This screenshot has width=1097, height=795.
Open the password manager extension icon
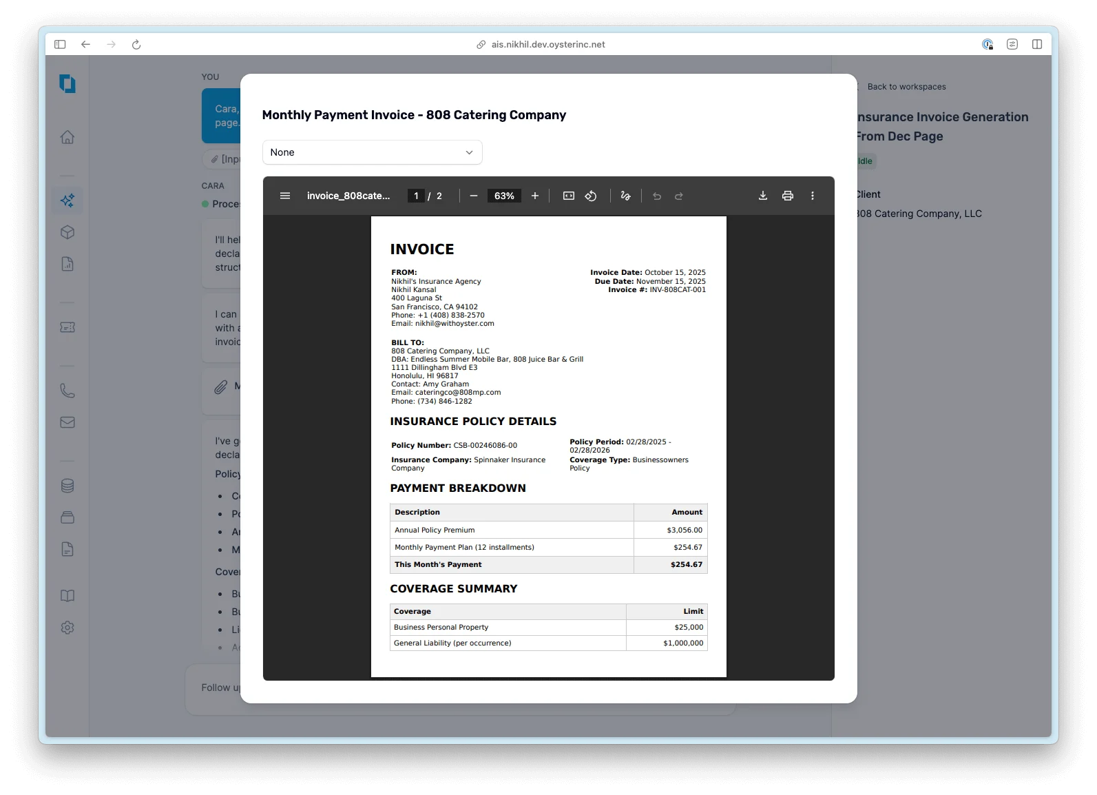pyautogui.click(x=988, y=44)
